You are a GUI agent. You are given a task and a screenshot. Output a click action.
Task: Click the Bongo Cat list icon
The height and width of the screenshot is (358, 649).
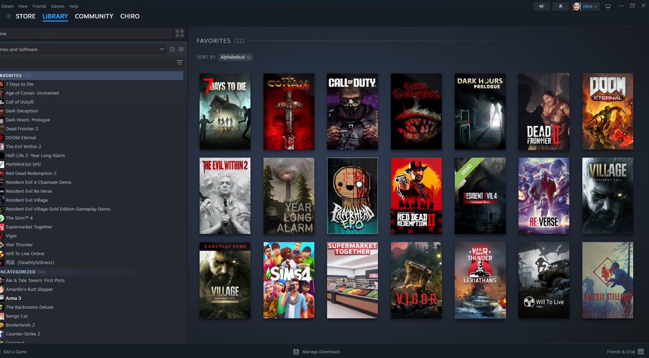pos(2,316)
